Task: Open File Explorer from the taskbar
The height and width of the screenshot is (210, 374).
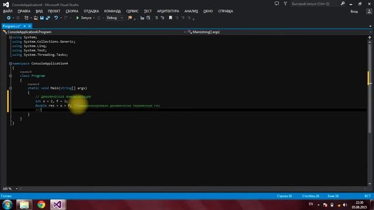Action: (24, 205)
